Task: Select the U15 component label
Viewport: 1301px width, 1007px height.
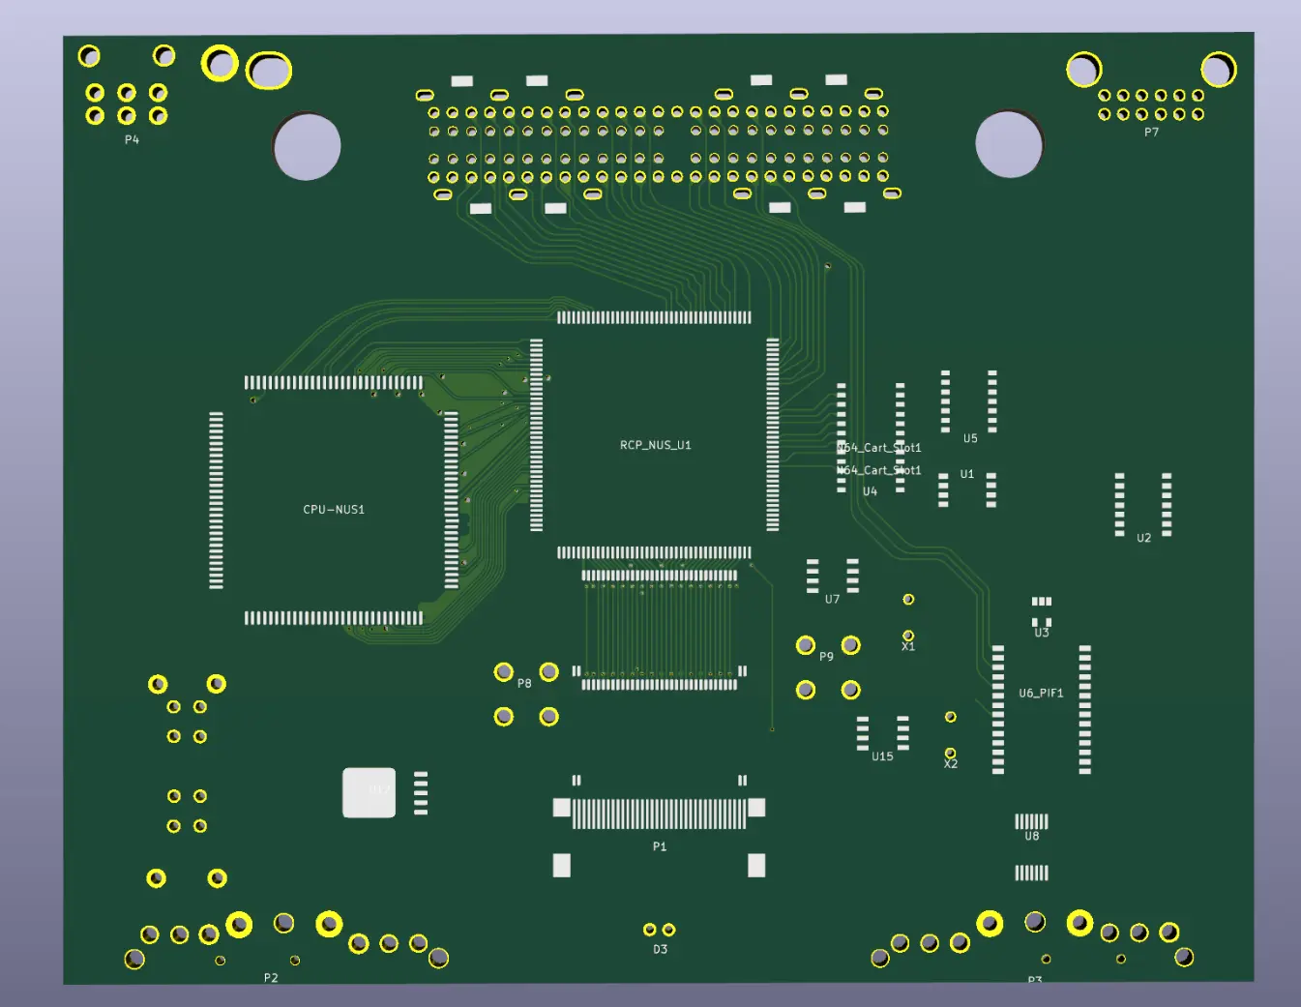Action: pyautogui.click(x=882, y=756)
